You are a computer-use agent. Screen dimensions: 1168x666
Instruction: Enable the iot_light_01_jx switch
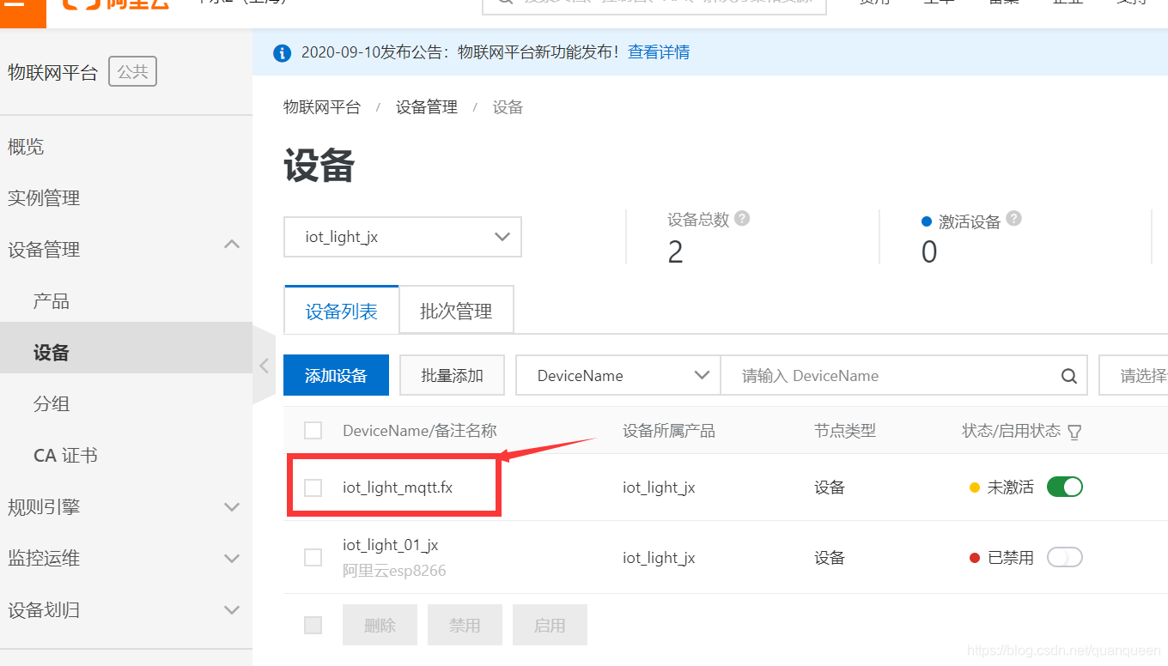(1065, 558)
